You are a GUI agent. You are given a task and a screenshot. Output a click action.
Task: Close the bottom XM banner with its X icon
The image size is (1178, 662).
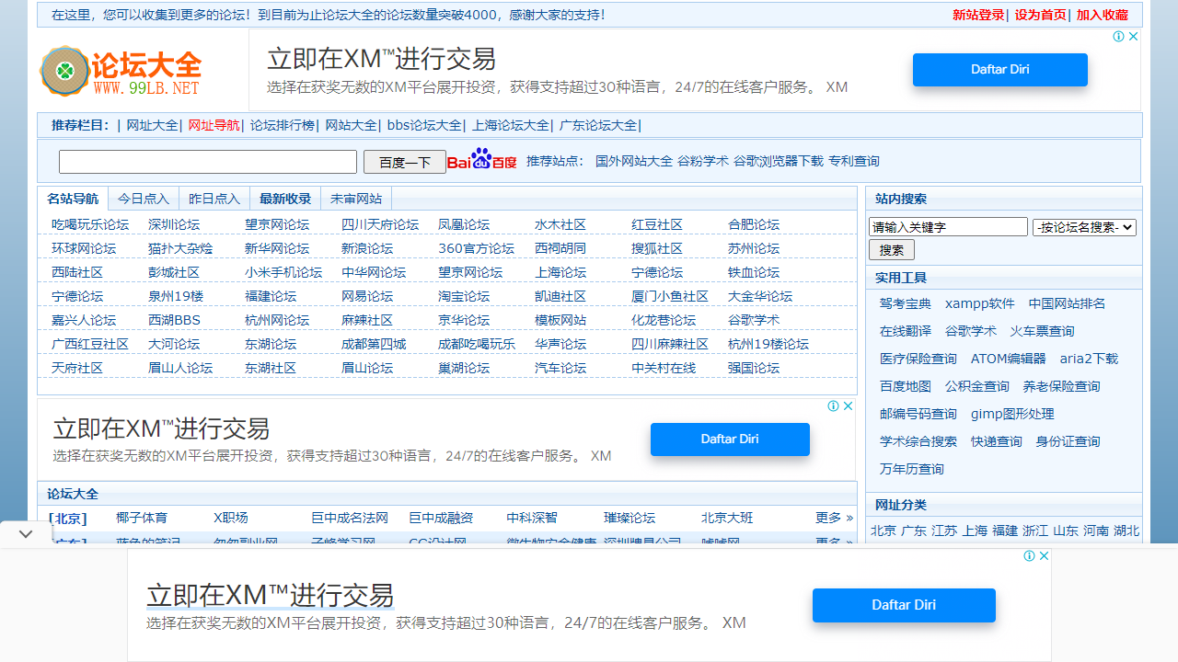tap(1044, 555)
